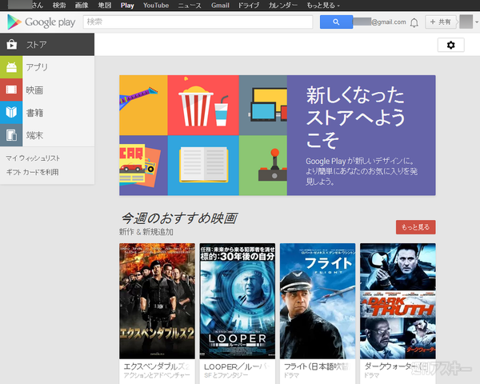Click アクションとアドベンチャー genre label
The height and width of the screenshot is (384, 480).
click(157, 375)
